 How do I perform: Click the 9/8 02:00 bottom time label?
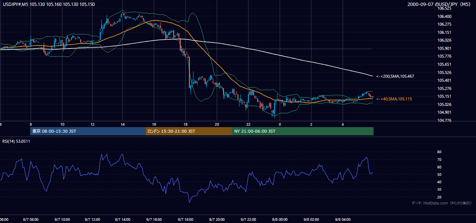pyautogui.click(x=311, y=220)
